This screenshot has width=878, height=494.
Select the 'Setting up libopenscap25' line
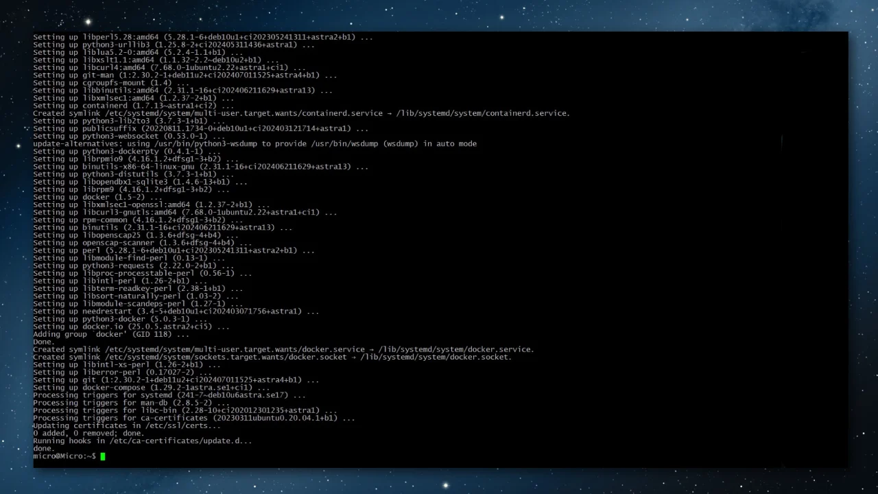136,235
